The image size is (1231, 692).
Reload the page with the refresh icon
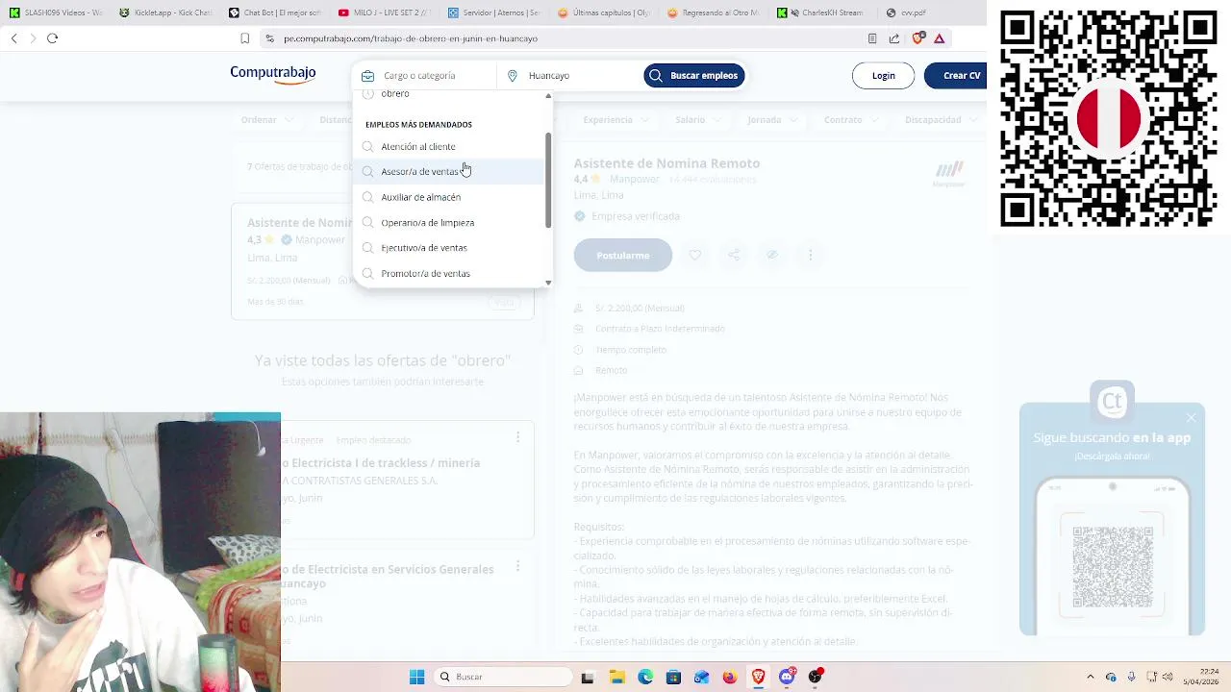tap(52, 38)
